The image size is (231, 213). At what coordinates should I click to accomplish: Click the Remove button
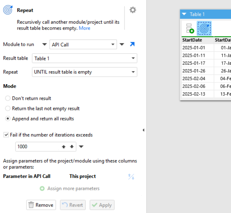tap(41, 205)
